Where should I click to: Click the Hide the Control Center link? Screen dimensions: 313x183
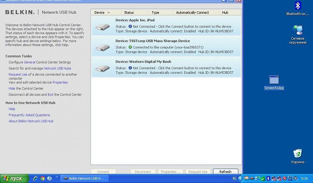click(12, 88)
